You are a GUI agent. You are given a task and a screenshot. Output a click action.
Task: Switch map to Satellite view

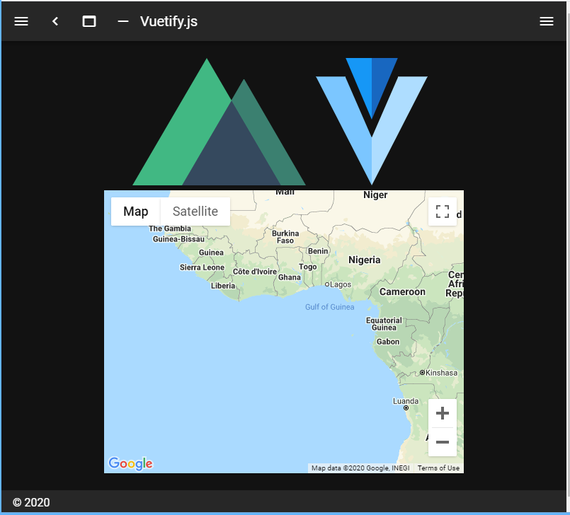pyautogui.click(x=195, y=212)
